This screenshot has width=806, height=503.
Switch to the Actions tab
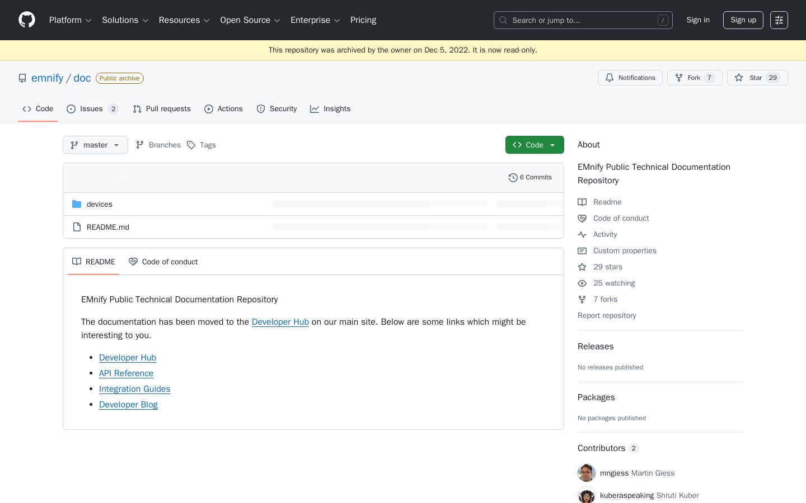pos(223,109)
